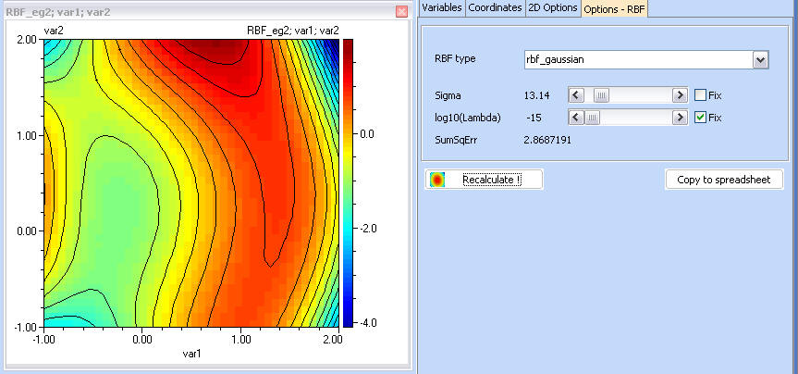Image resolution: width=798 pixels, height=374 pixels.
Task: Click the rbf_gaussian combo box field
Action: tap(638, 59)
